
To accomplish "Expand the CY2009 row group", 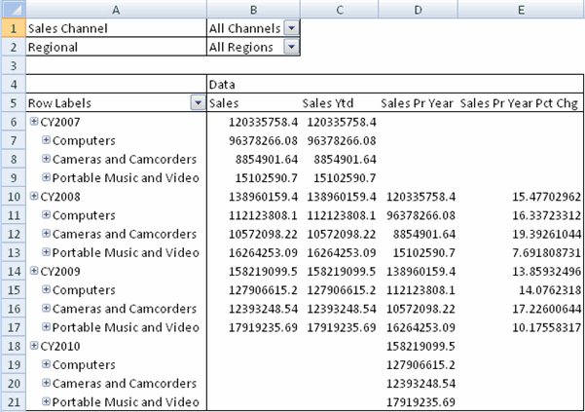I will [34, 271].
